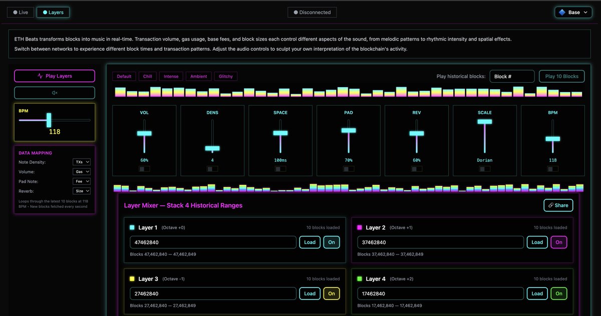The width and height of the screenshot is (601, 316).
Task: Click the waveform icon on Play Layers
Action: coord(40,76)
